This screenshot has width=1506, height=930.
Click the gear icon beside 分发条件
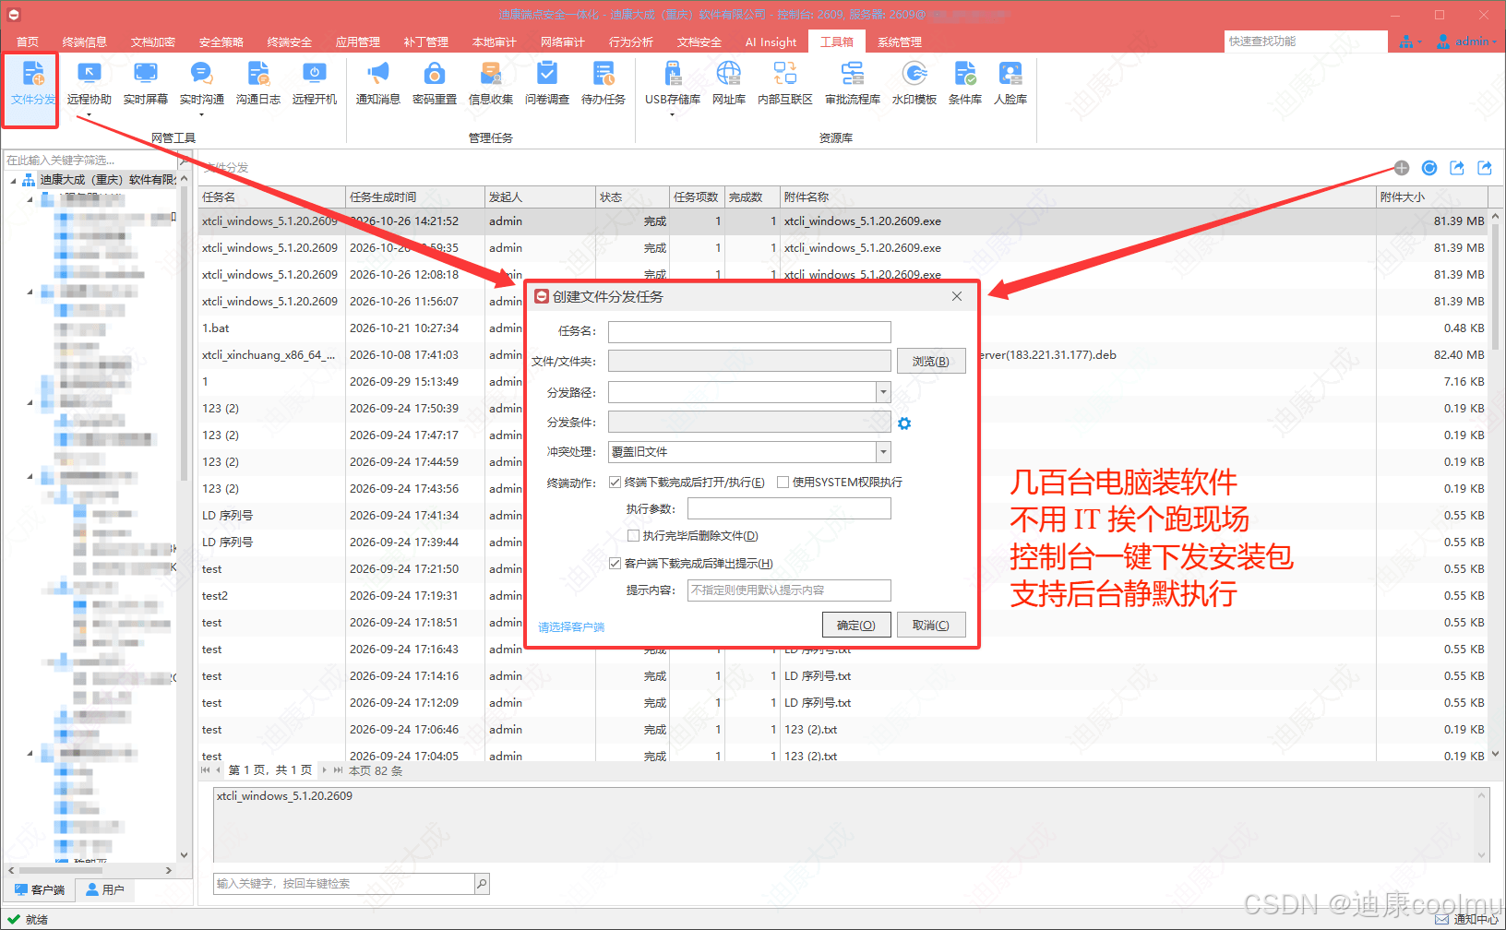click(x=904, y=423)
